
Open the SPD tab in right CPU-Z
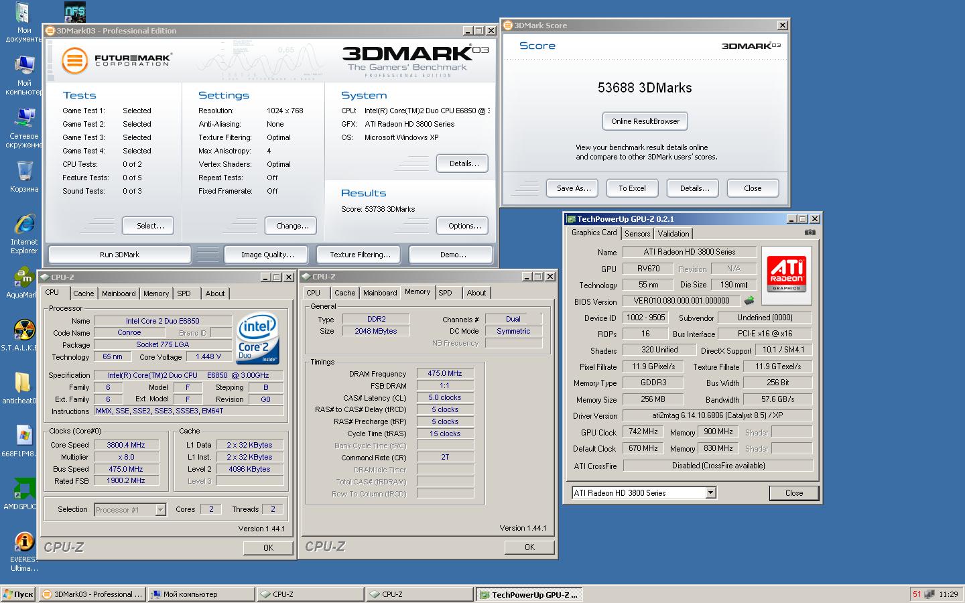(x=445, y=293)
